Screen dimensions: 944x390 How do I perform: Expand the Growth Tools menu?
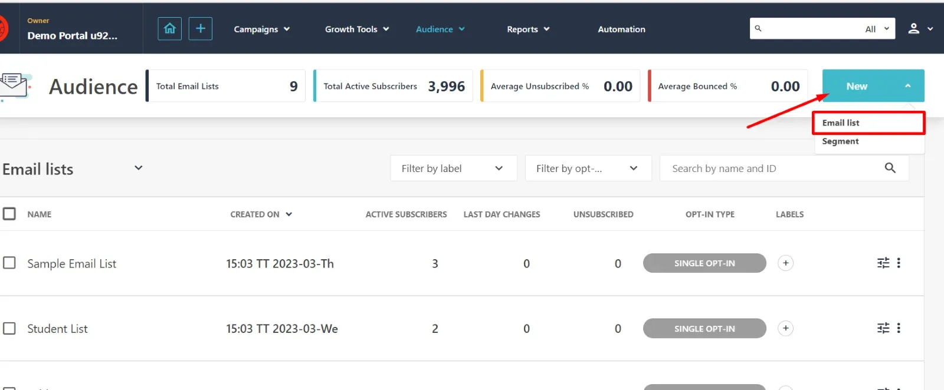(357, 29)
